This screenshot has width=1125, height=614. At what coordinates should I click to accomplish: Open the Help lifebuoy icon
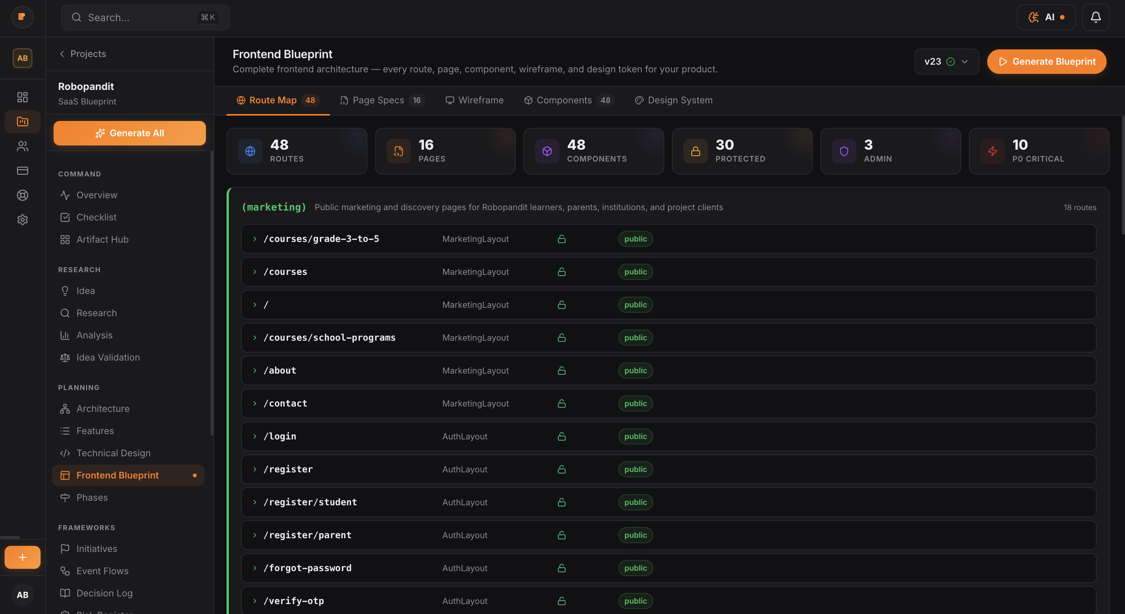tap(22, 195)
